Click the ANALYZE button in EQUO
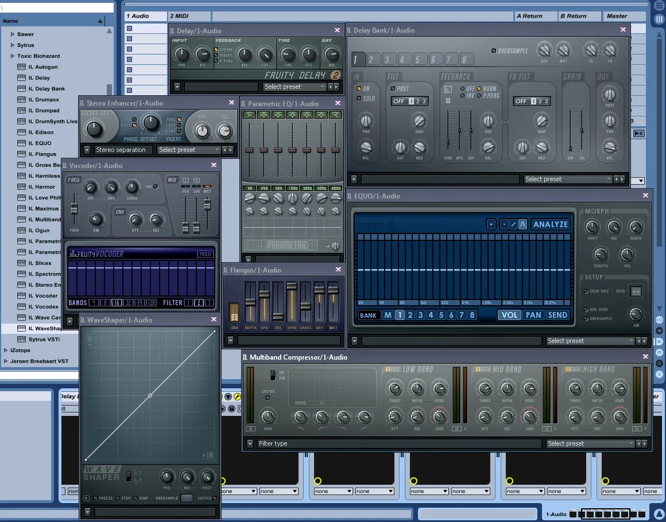Viewport: 666px width, 522px height. (x=551, y=224)
